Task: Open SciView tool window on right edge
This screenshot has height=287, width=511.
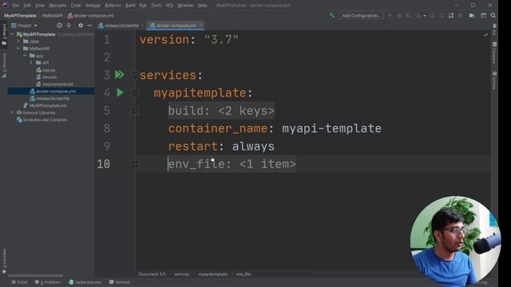Action: (x=494, y=81)
